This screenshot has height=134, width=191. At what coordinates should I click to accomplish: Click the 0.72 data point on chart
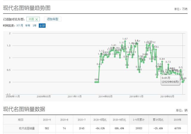(168, 64)
